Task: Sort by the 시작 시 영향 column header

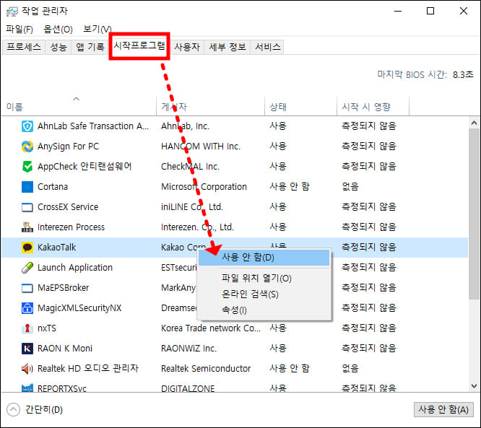Action: tap(373, 107)
